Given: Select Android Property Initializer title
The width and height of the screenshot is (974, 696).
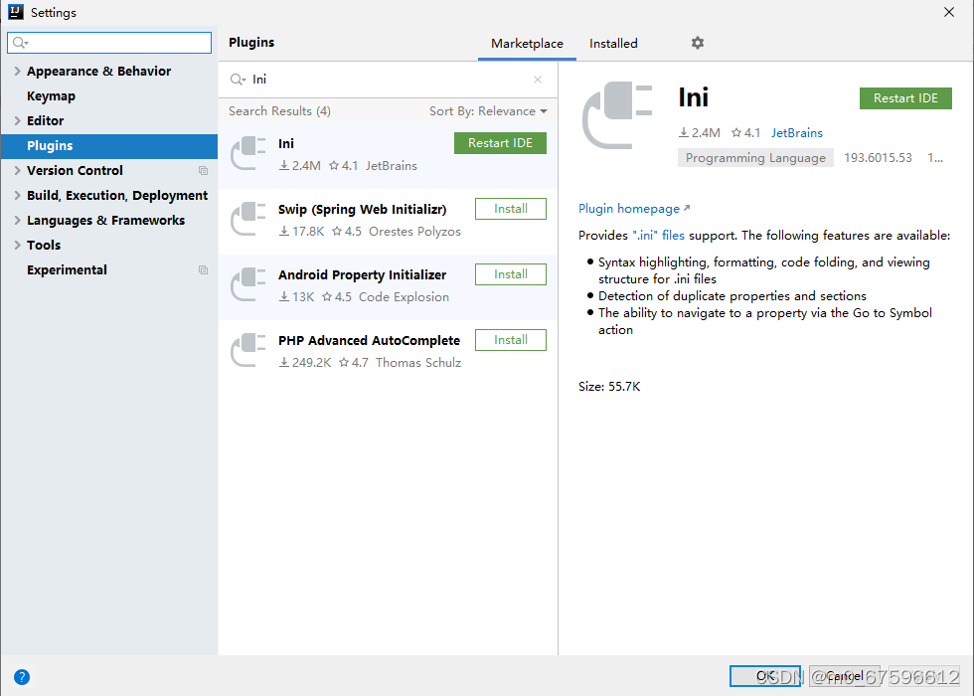Looking at the screenshot, I should (x=362, y=274).
